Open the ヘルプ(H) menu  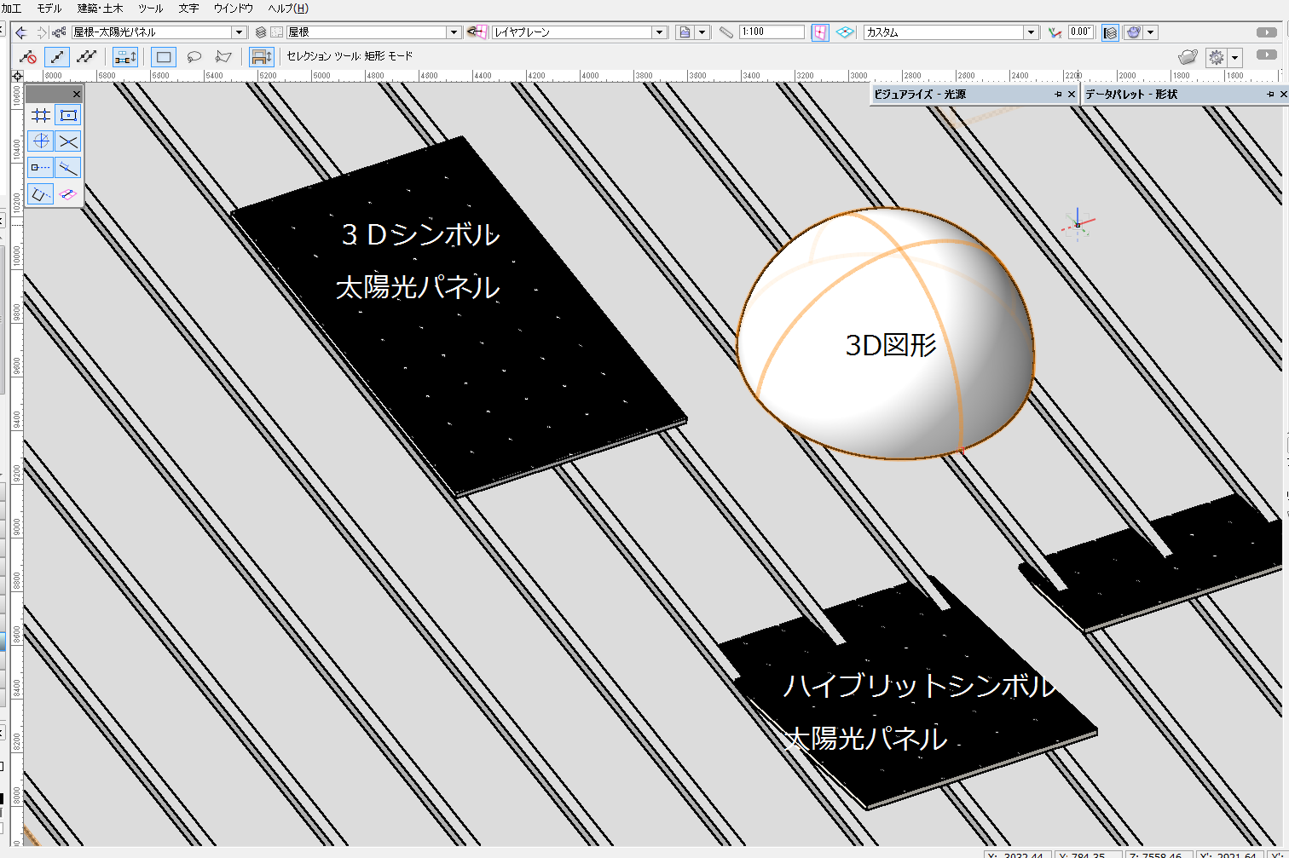click(x=288, y=9)
